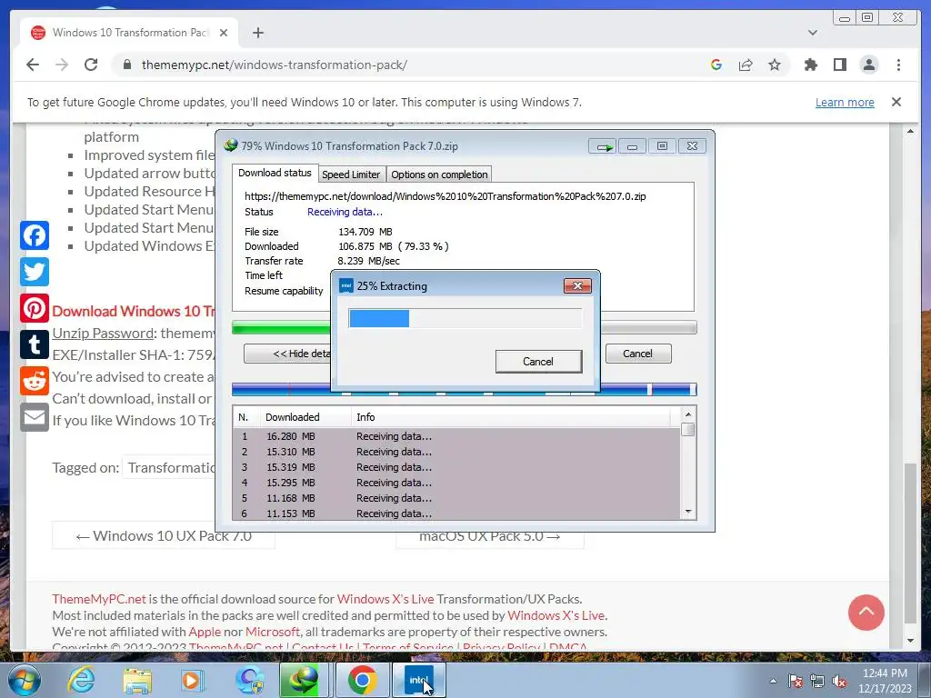Open Windows Explorer folder in taskbar
Image resolution: width=931 pixels, height=698 pixels.
click(x=138, y=680)
